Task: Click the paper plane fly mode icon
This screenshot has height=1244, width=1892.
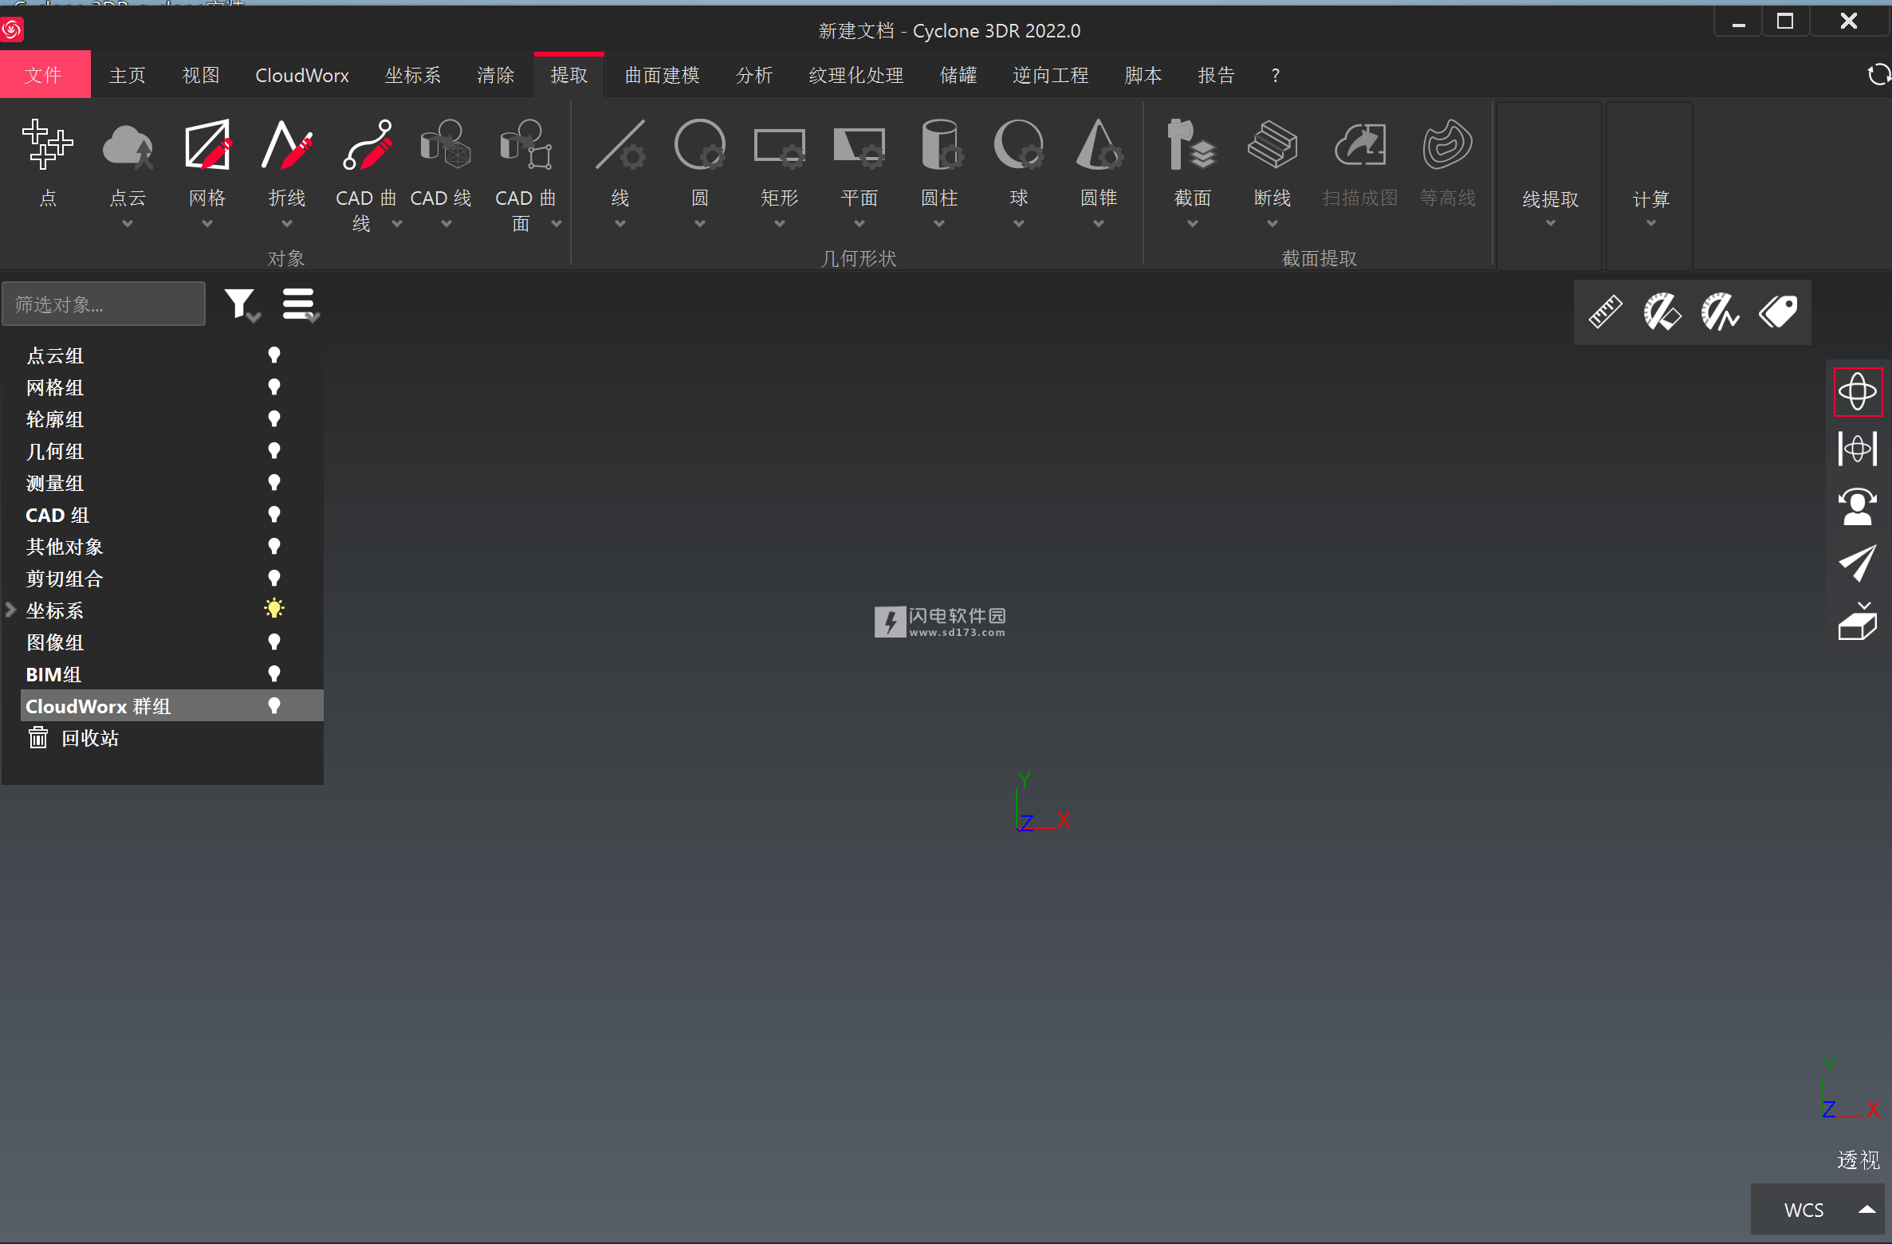Action: click(1858, 563)
